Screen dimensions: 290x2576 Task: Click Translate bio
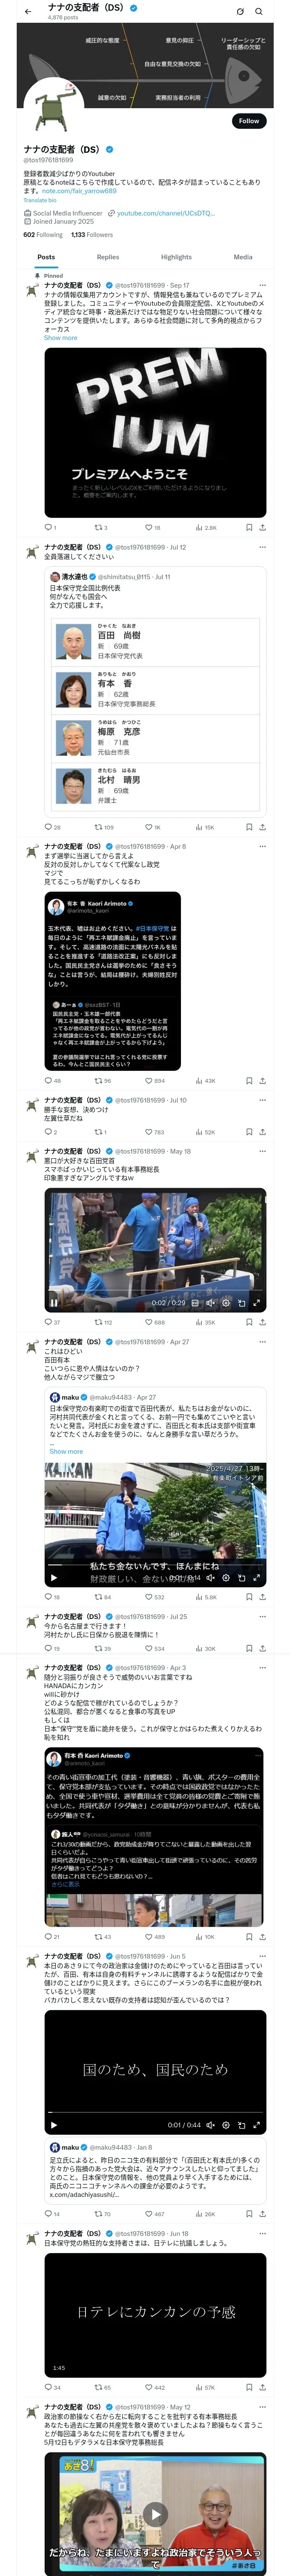pos(40,200)
